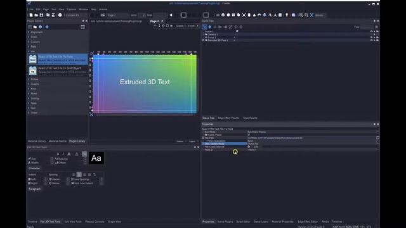Select the magnifier Zoom In icon
This screenshot has width=406, height=228.
point(301,15)
